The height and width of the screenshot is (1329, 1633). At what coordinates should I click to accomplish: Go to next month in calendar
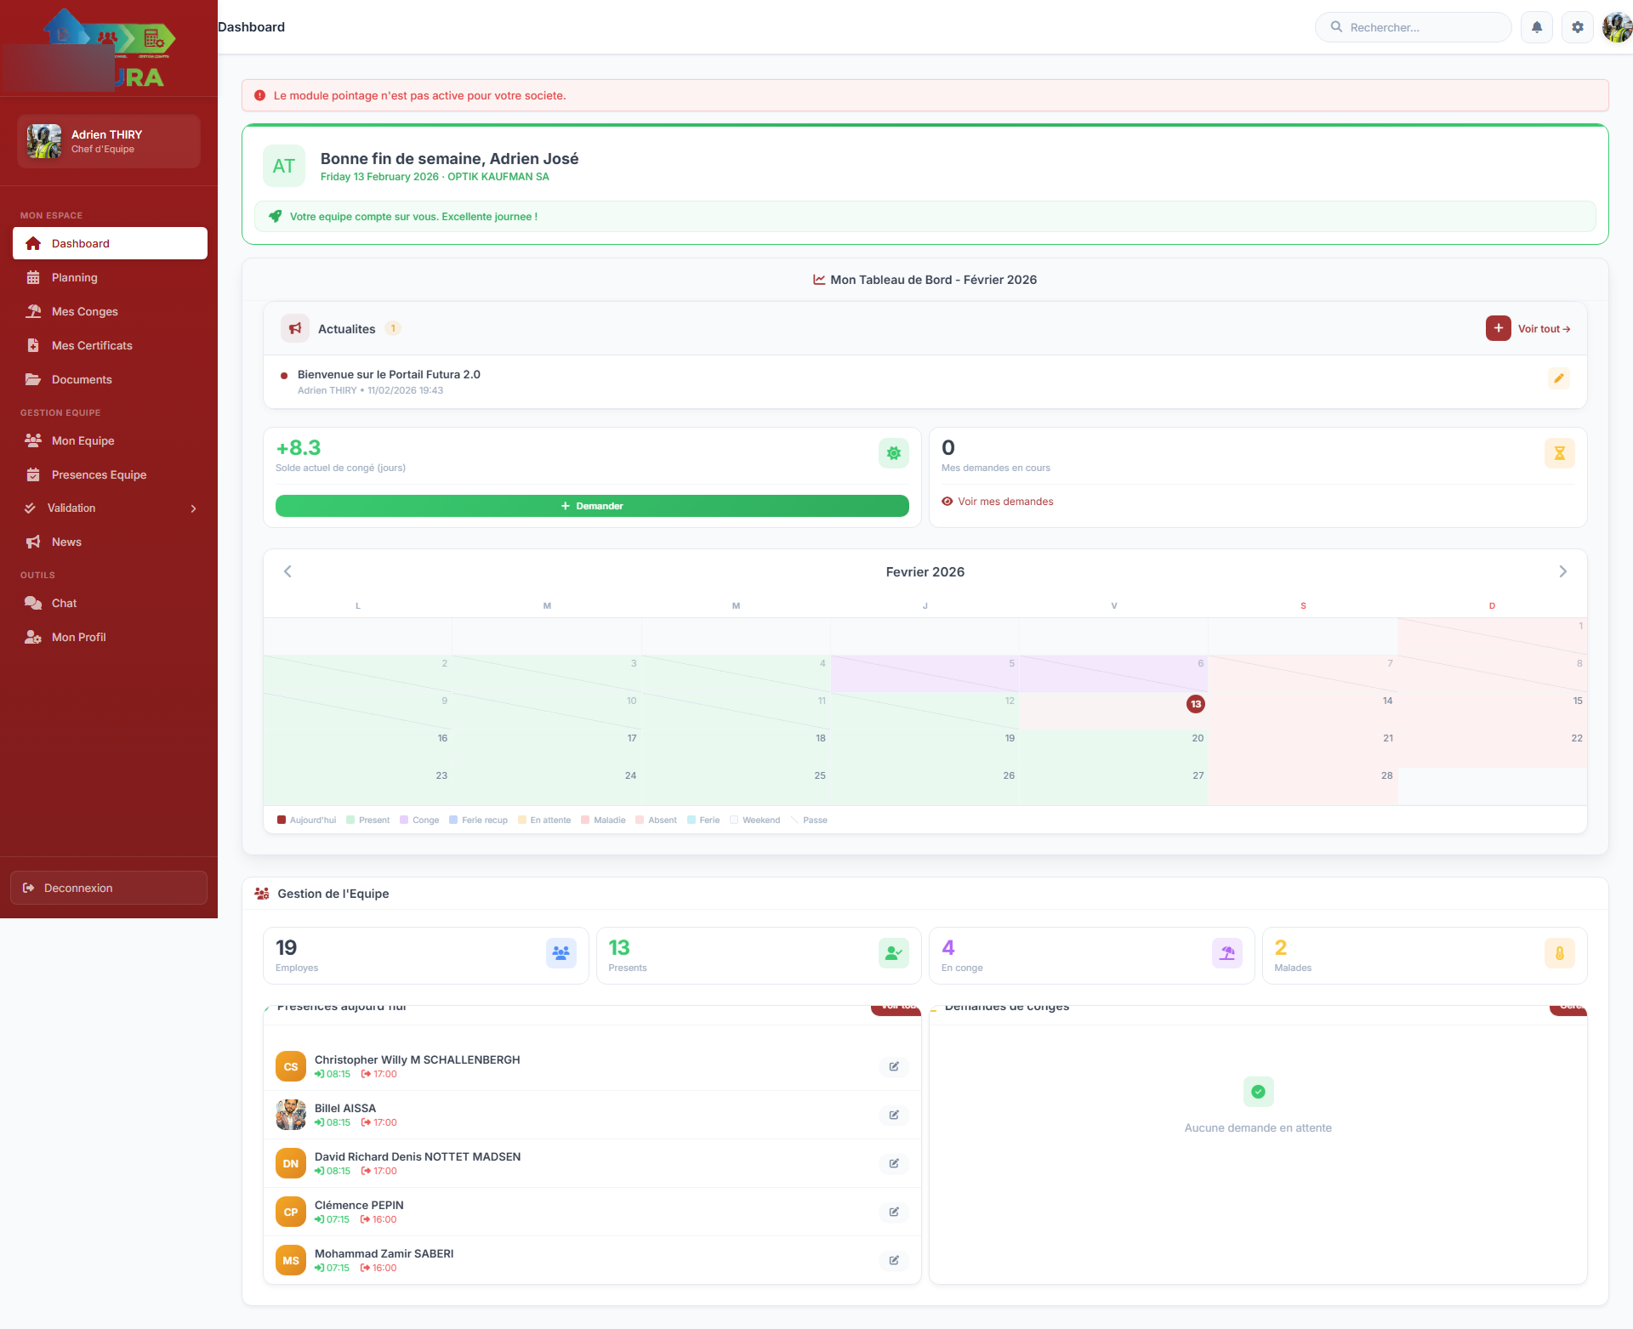(x=1562, y=571)
